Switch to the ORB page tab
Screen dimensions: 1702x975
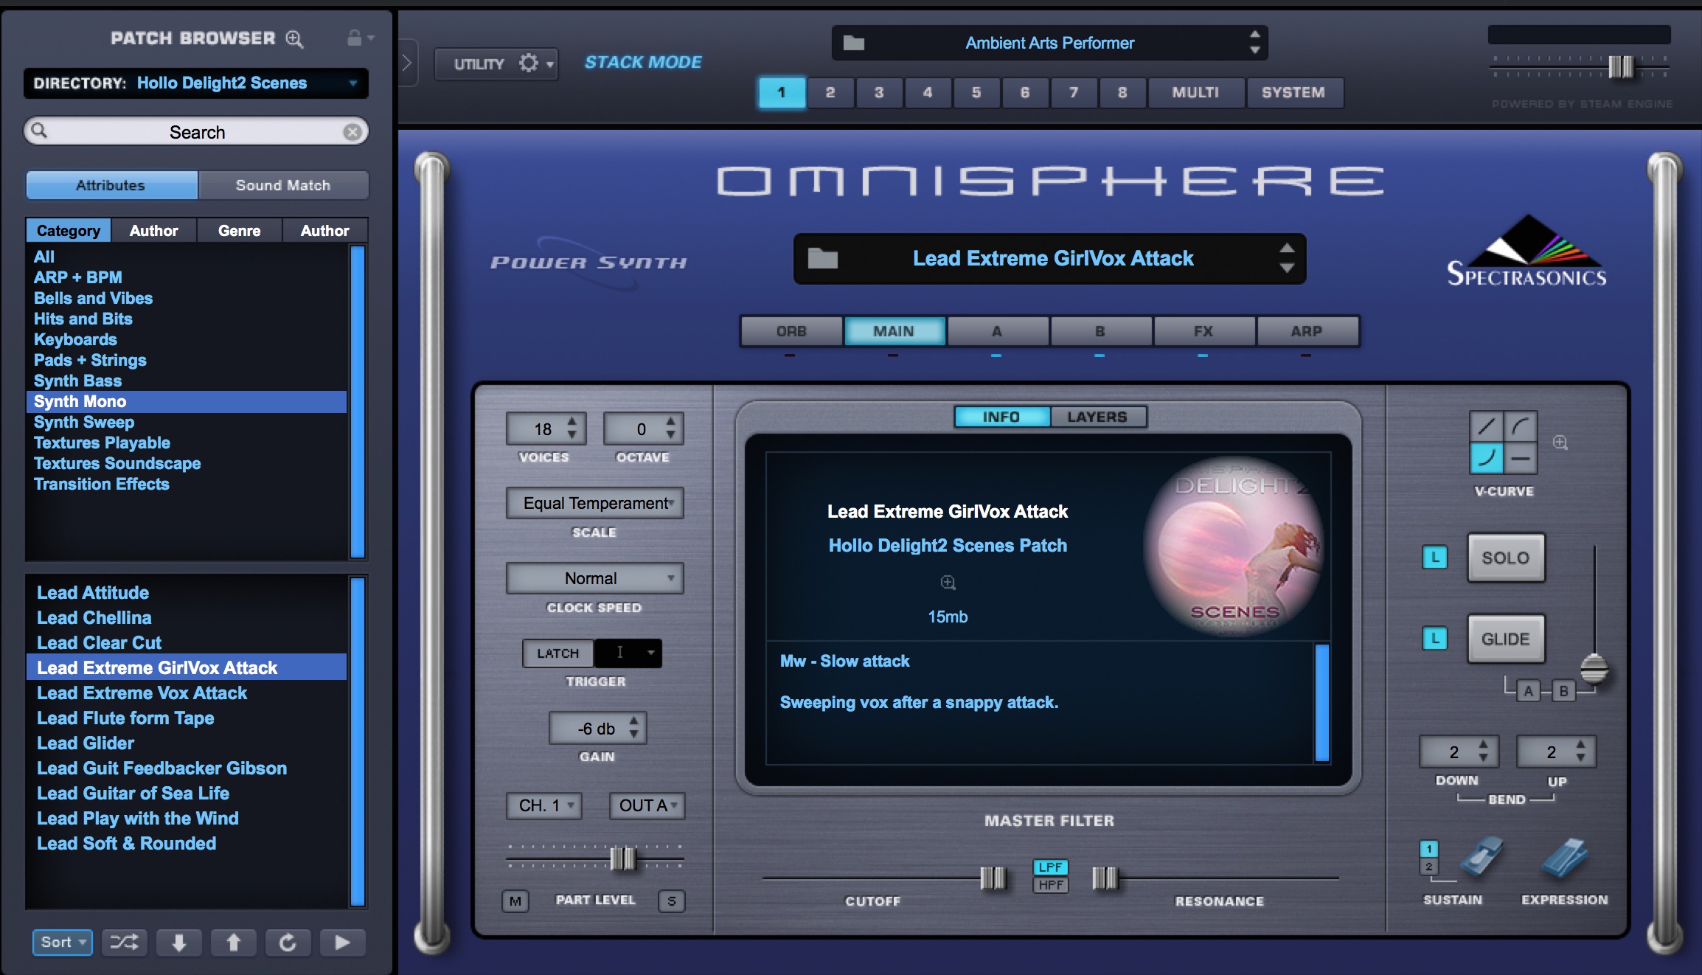point(791,331)
